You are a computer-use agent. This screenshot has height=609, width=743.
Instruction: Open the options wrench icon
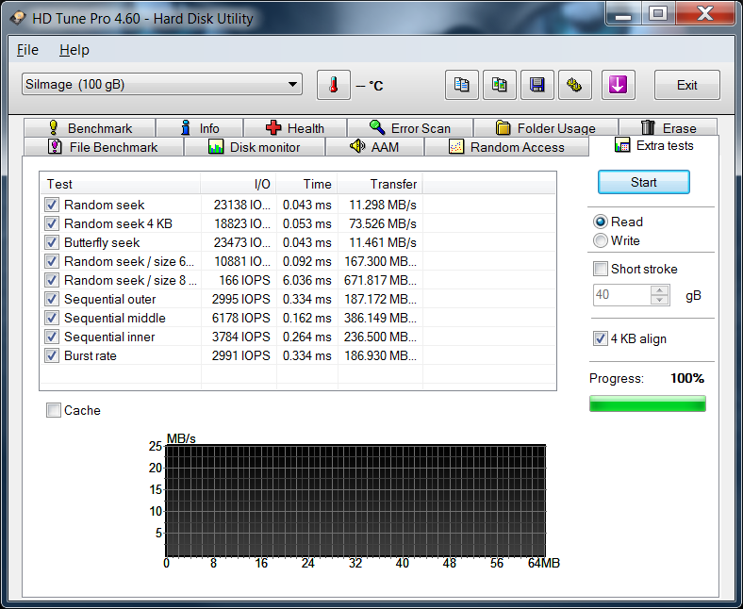575,85
